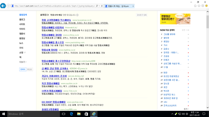Click the scrollbar up arrow

[x=208, y=12]
